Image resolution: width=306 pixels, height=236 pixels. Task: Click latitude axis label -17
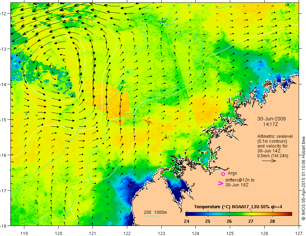4,191
